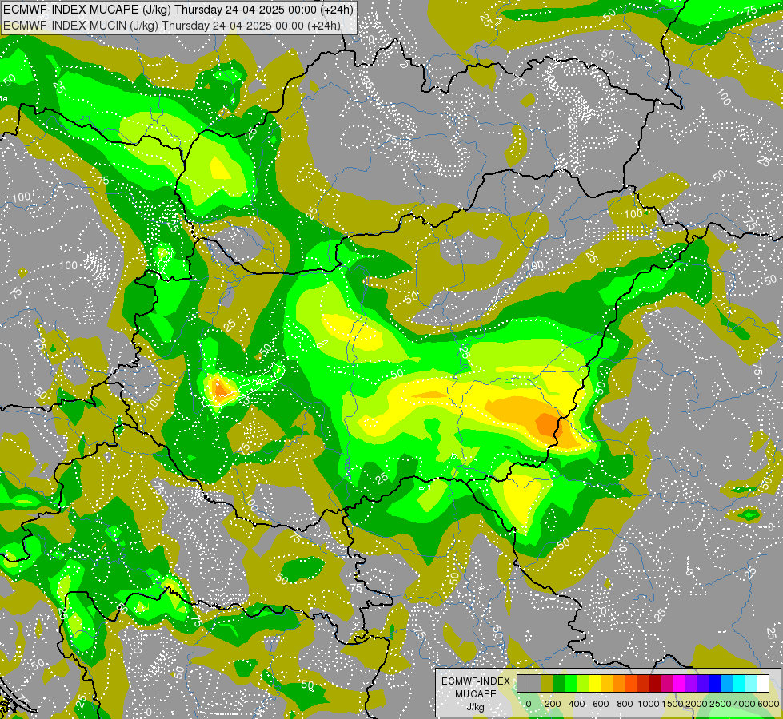Click the '2000' legend scale value
This screenshot has width=783, height=719.
point(697,704)
